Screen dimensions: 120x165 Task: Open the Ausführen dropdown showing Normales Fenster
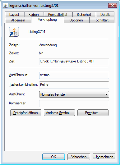click(x=74, y=94)
